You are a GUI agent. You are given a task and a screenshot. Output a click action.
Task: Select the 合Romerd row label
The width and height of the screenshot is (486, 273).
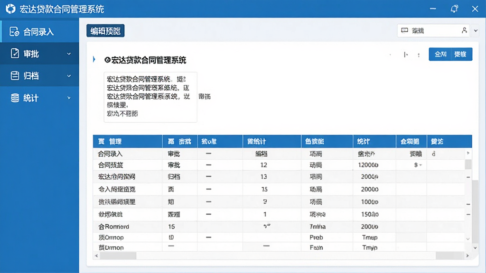point(114,227)
